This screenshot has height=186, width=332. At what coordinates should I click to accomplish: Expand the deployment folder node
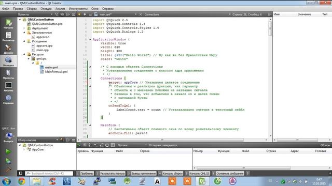point(24,28)
